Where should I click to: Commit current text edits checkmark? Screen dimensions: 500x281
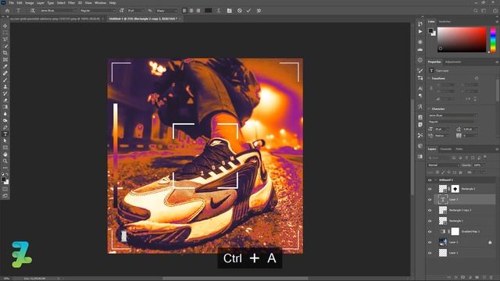click(x=248, y=10)
